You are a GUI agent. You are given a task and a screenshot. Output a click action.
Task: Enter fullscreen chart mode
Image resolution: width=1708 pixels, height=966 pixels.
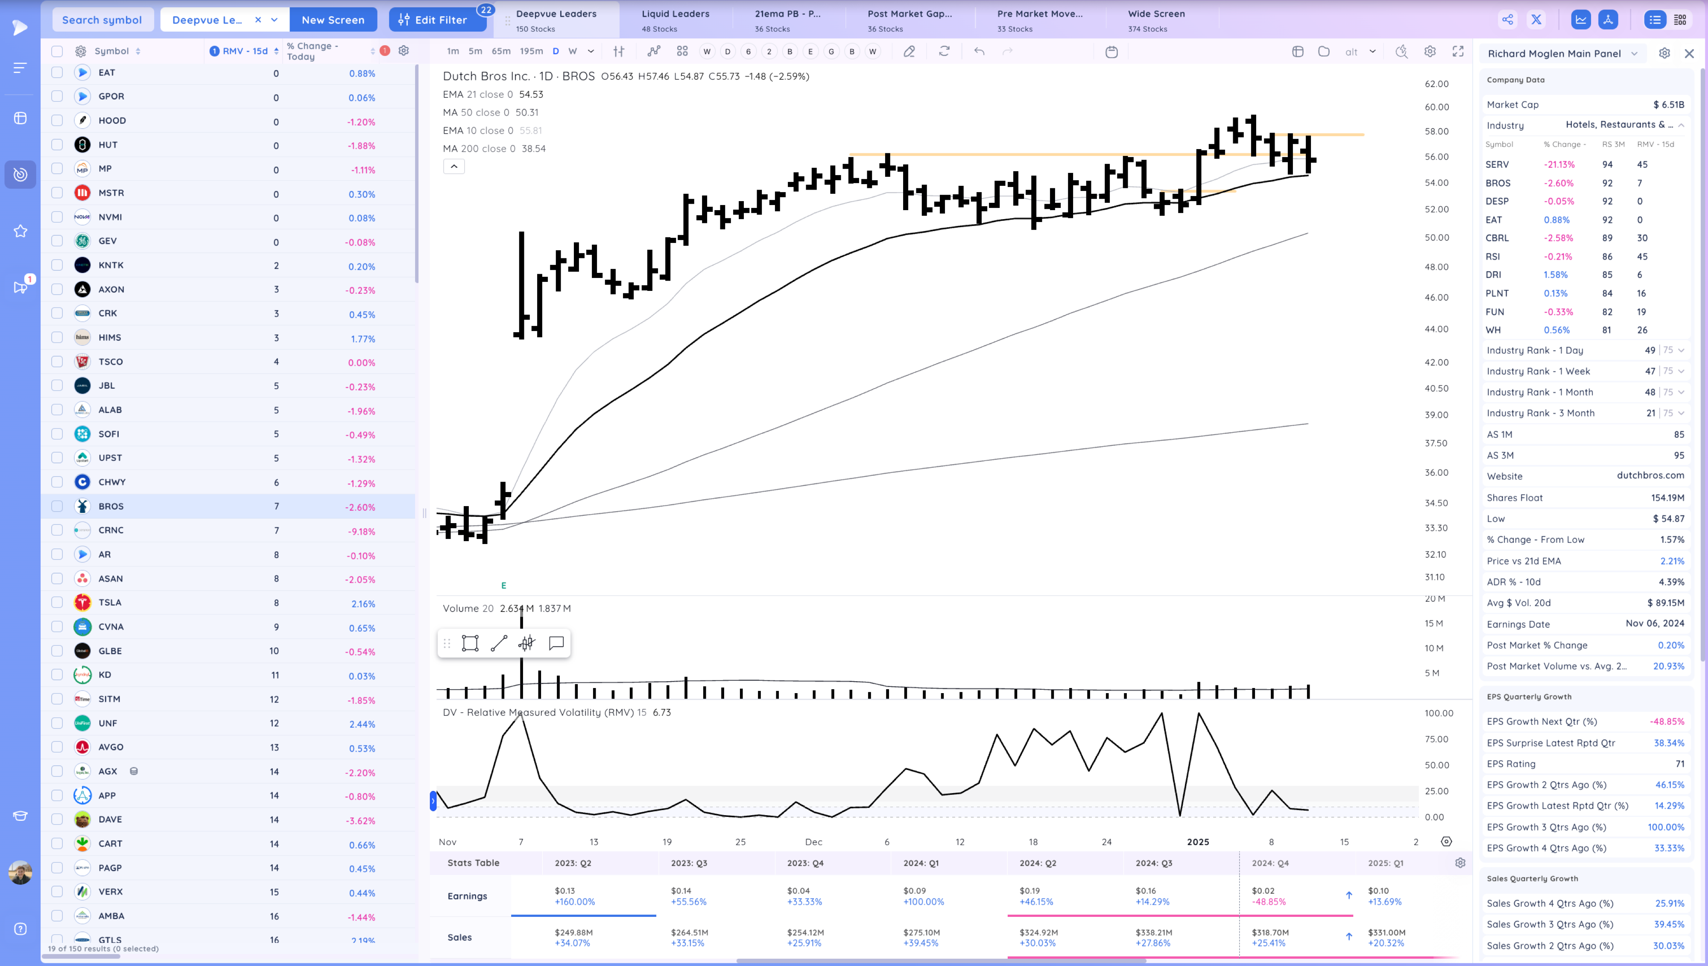tap(1458, 51)
